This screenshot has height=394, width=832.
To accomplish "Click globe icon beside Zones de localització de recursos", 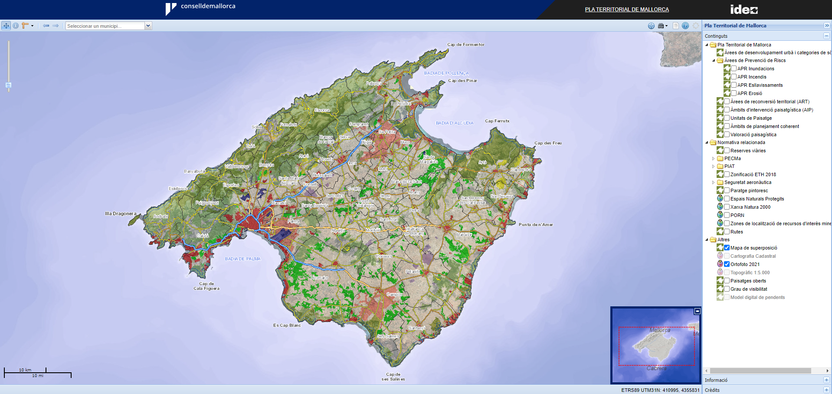I will coord(720,223).
